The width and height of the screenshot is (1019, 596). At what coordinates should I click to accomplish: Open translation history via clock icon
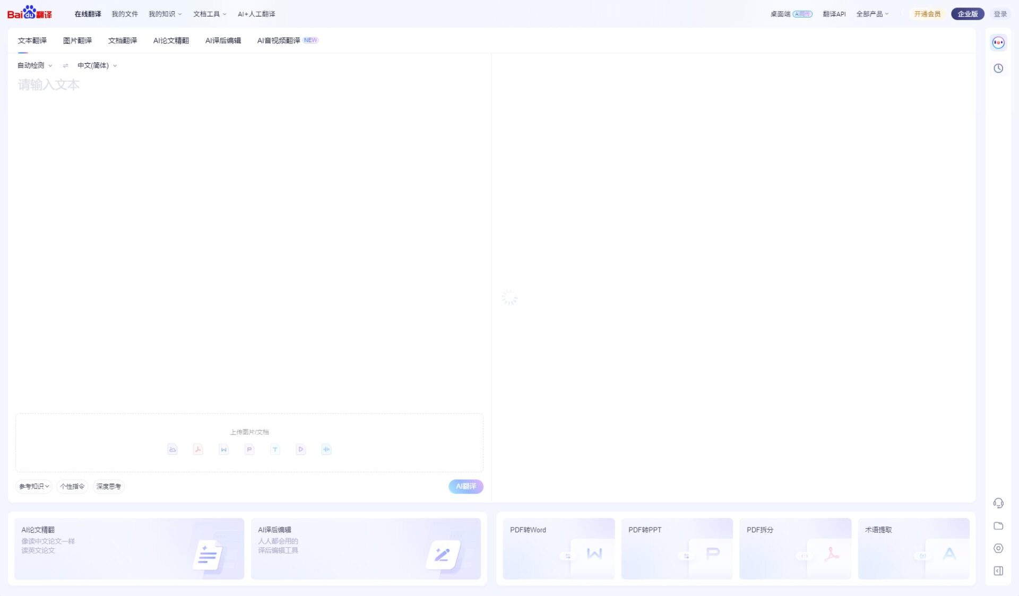click(x=998, y=68)
